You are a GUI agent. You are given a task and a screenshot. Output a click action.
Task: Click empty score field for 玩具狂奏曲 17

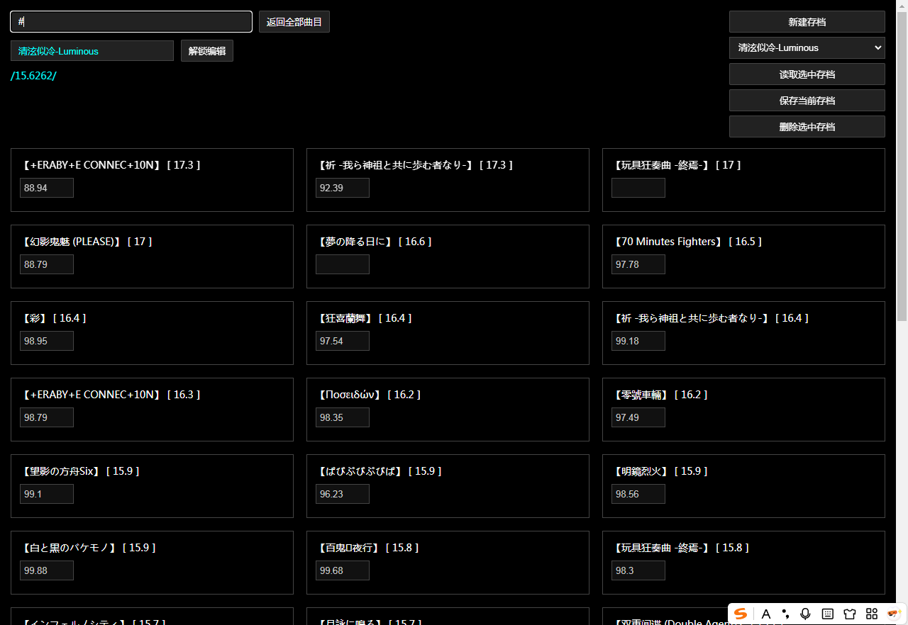coord(638,188)
